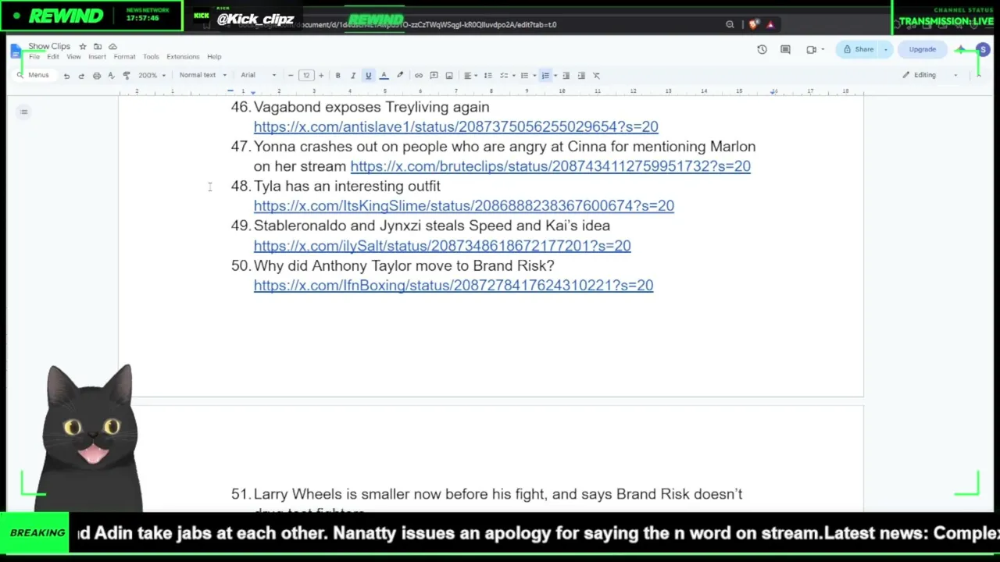Open the text color picker
This screenshot has width=1000, height=562.
click(384, 76)
